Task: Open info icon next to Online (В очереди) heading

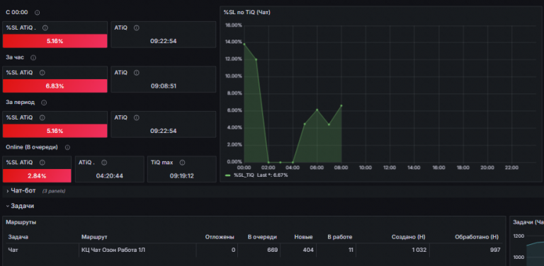Action: point(67,148)
